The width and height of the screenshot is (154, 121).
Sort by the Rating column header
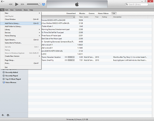coord(107,17)
